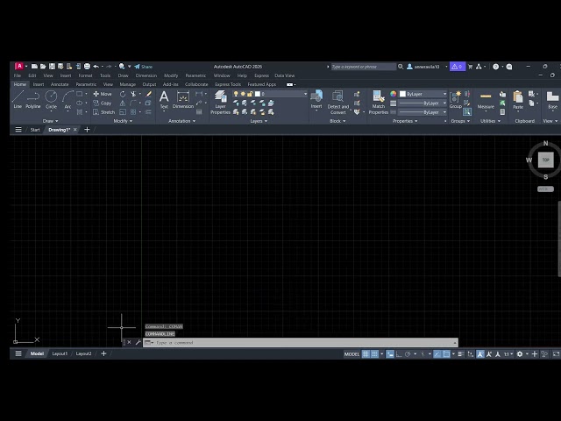Click Match Properties

click(378, 103)
